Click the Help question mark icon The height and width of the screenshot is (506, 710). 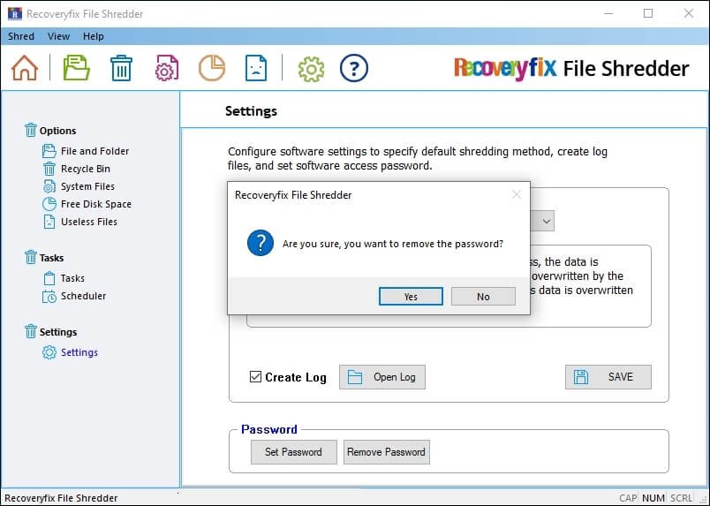353,68
